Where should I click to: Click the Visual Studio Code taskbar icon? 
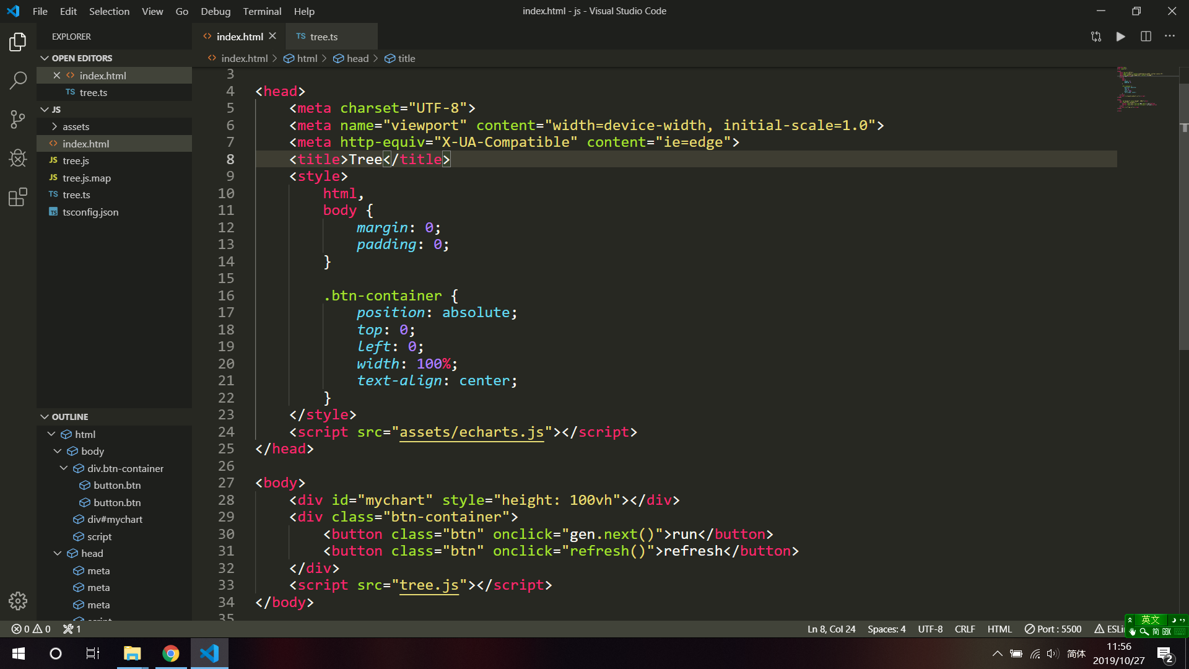coord(209,654)
